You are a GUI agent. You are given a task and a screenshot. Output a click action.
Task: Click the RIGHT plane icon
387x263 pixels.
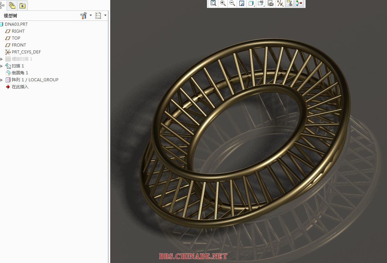(x=8, y=31)
